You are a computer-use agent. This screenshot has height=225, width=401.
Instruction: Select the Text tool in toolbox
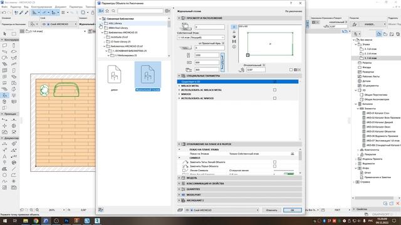click(4, 156)
